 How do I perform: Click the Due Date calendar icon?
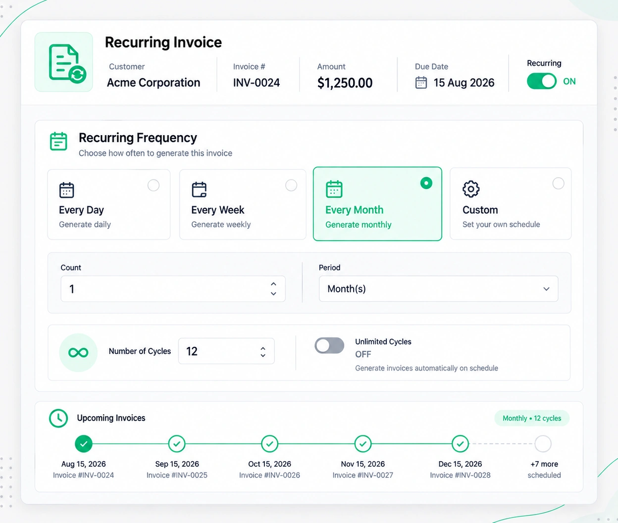[x=421, y=83]
